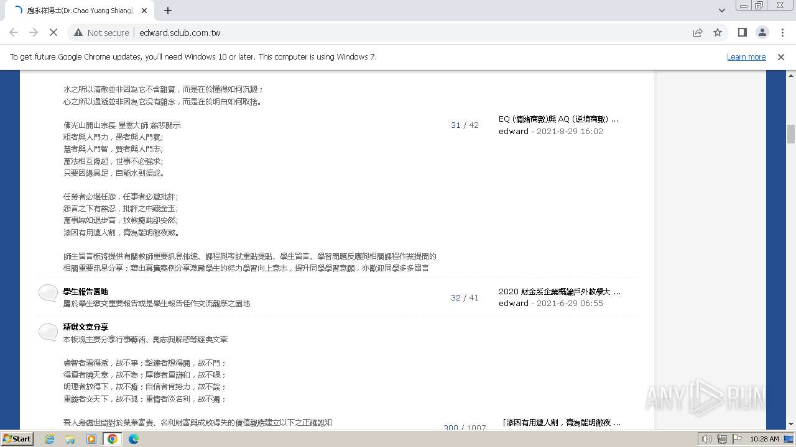The height and width of the screenshot is (447, 796).
Task: Open the Chrome three-dot menu
Action: [781, 32]
